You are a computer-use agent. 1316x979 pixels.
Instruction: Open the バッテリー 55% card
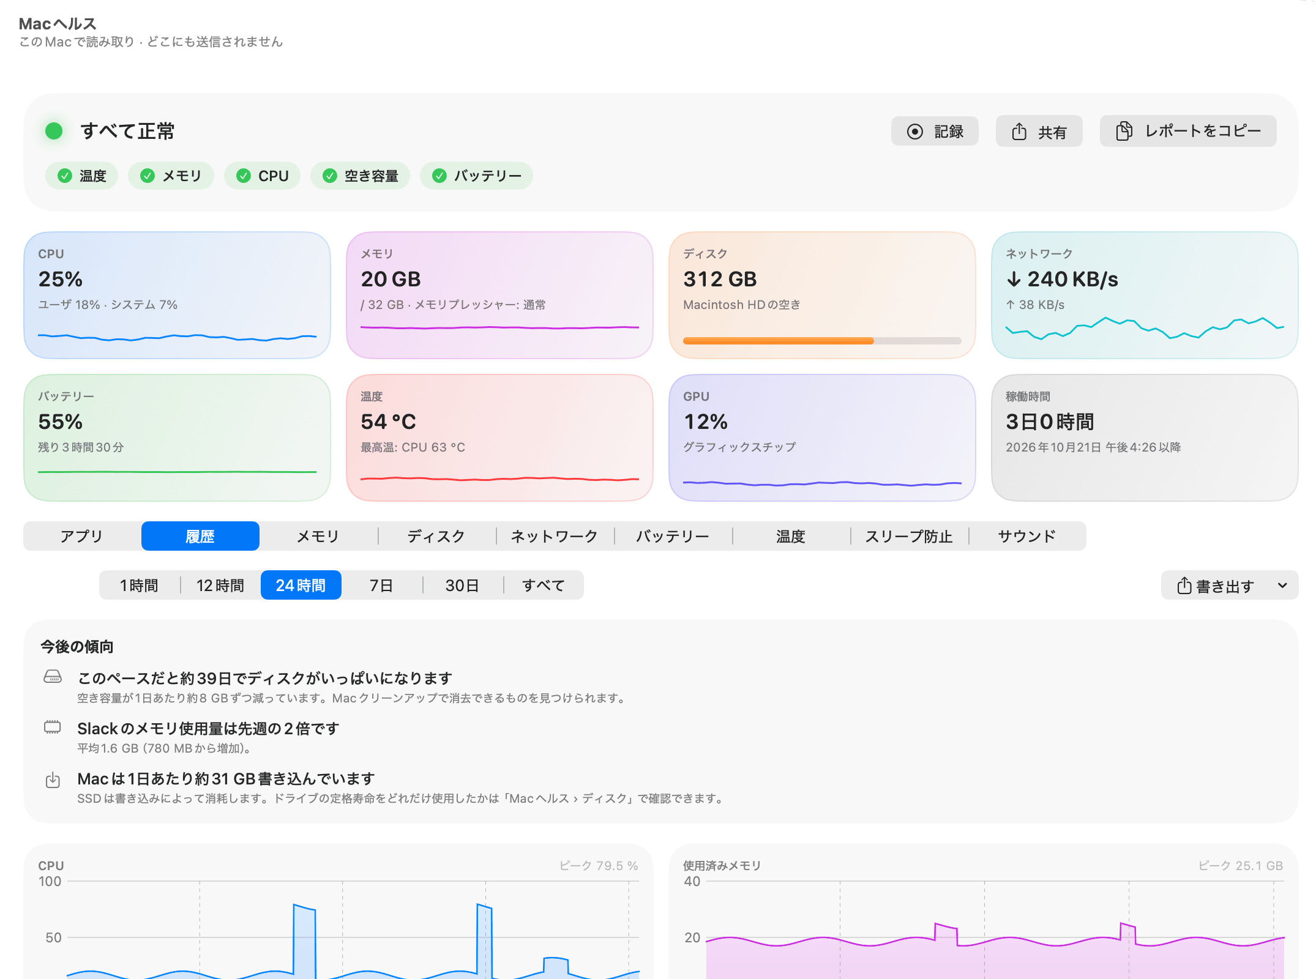(x=177, y=437)
